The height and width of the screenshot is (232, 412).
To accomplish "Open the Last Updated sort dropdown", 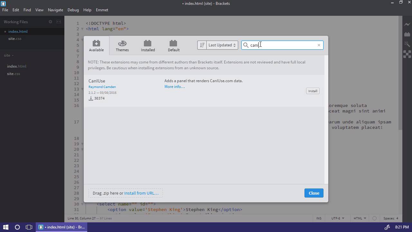I will pos(222,45).
